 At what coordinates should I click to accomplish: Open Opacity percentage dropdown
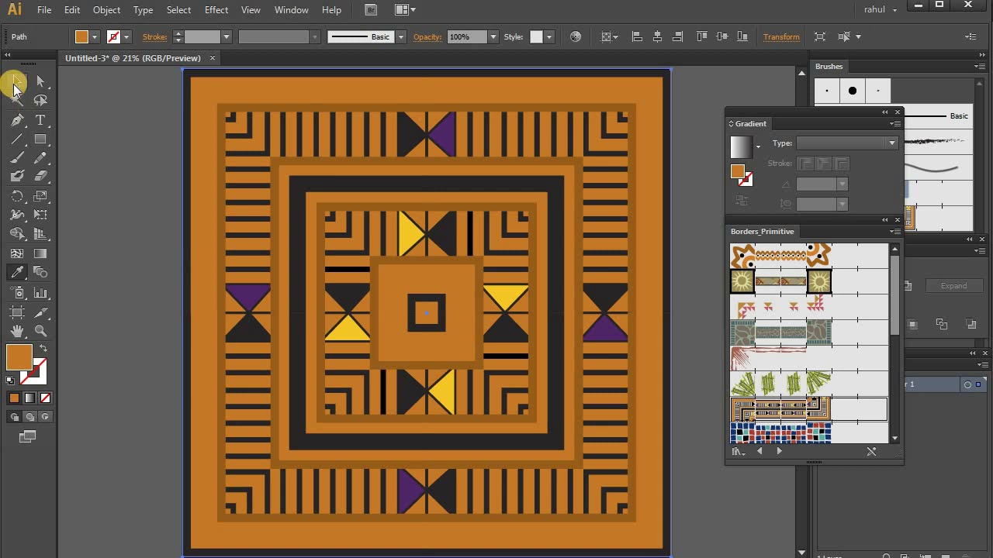click(493, 36)
